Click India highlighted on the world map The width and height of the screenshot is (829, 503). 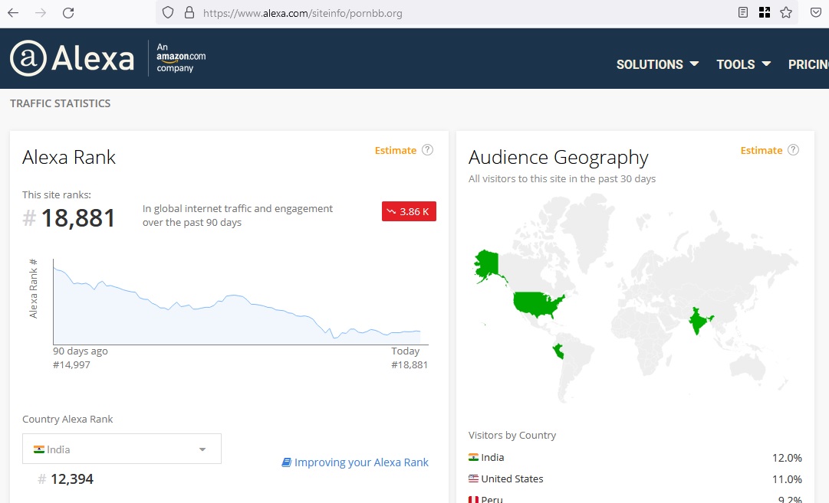click(698, 321)
